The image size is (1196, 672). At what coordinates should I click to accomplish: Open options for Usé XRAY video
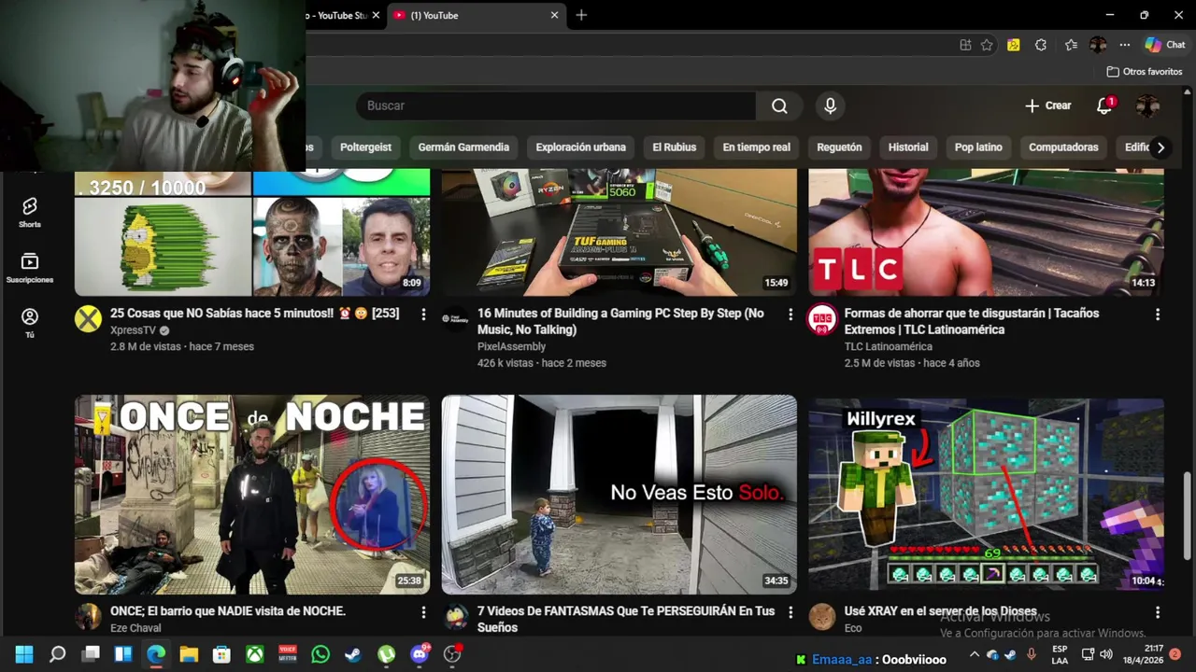click(x=1158, y=612)
